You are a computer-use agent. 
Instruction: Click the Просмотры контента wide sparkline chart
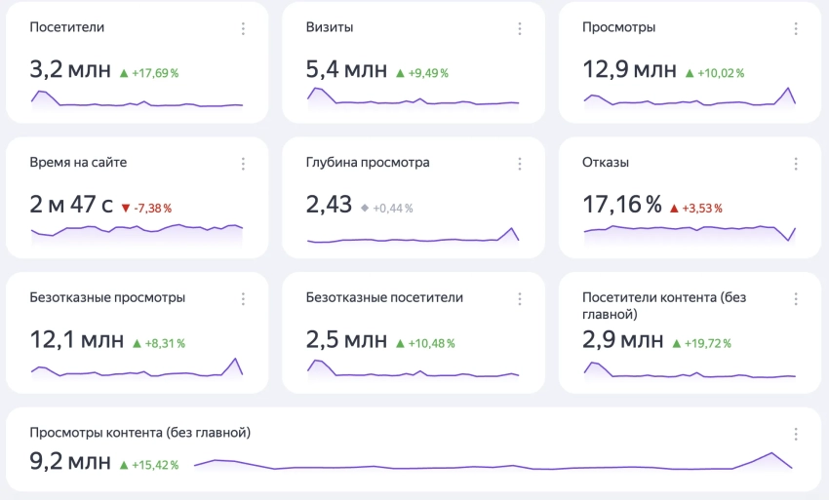[x=493, y=464]
